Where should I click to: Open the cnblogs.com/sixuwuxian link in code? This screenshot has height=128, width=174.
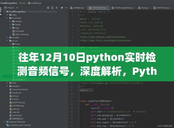point(103,37)
